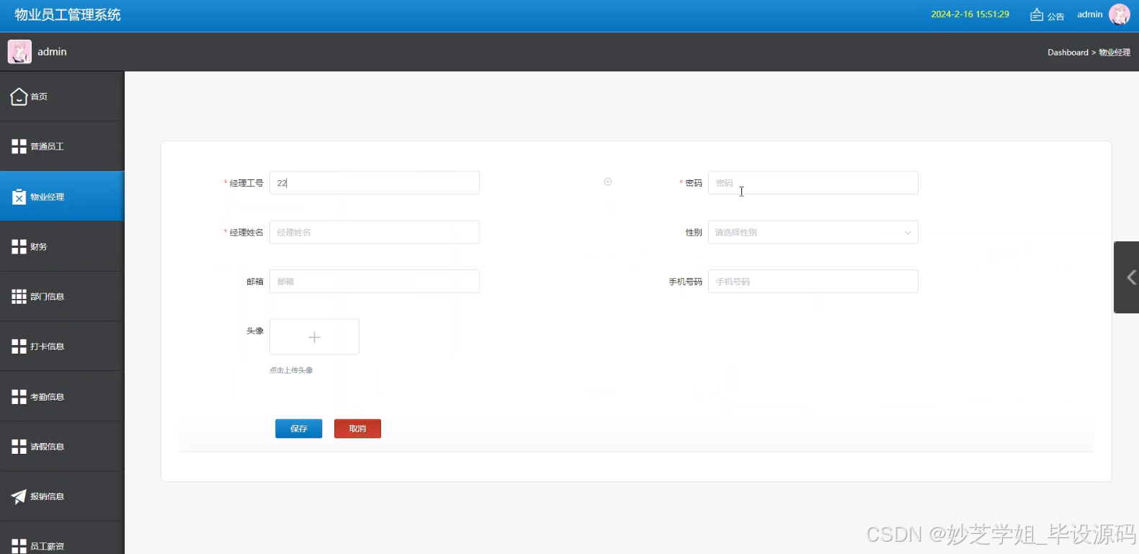The width and height of the screenshot is (1139, 554).
Task: Select the 财务 menu entry
Action: pyautogui.click(x=62, y=246)
